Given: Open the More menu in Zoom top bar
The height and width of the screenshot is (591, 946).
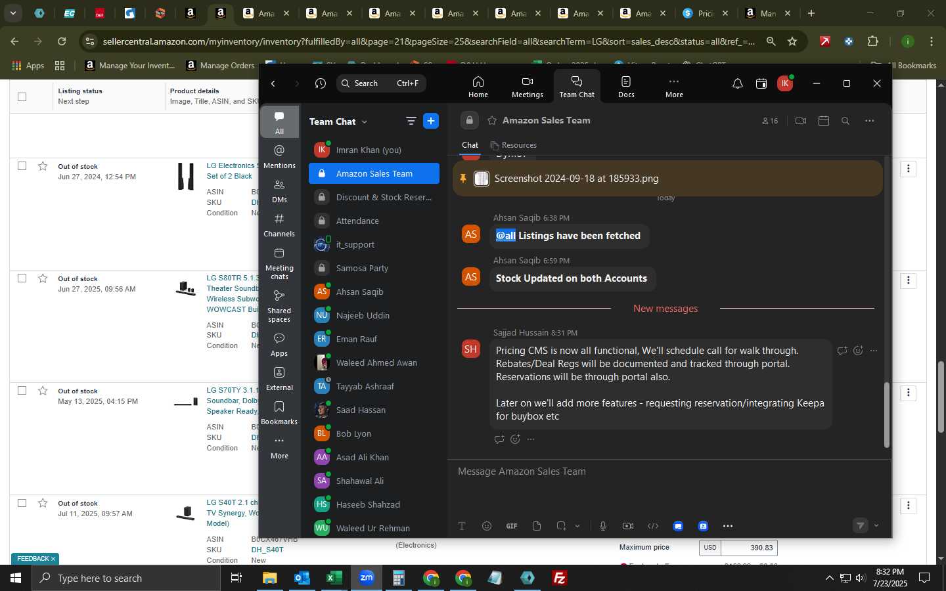Looking at the screenshot, I should point(673,87).
